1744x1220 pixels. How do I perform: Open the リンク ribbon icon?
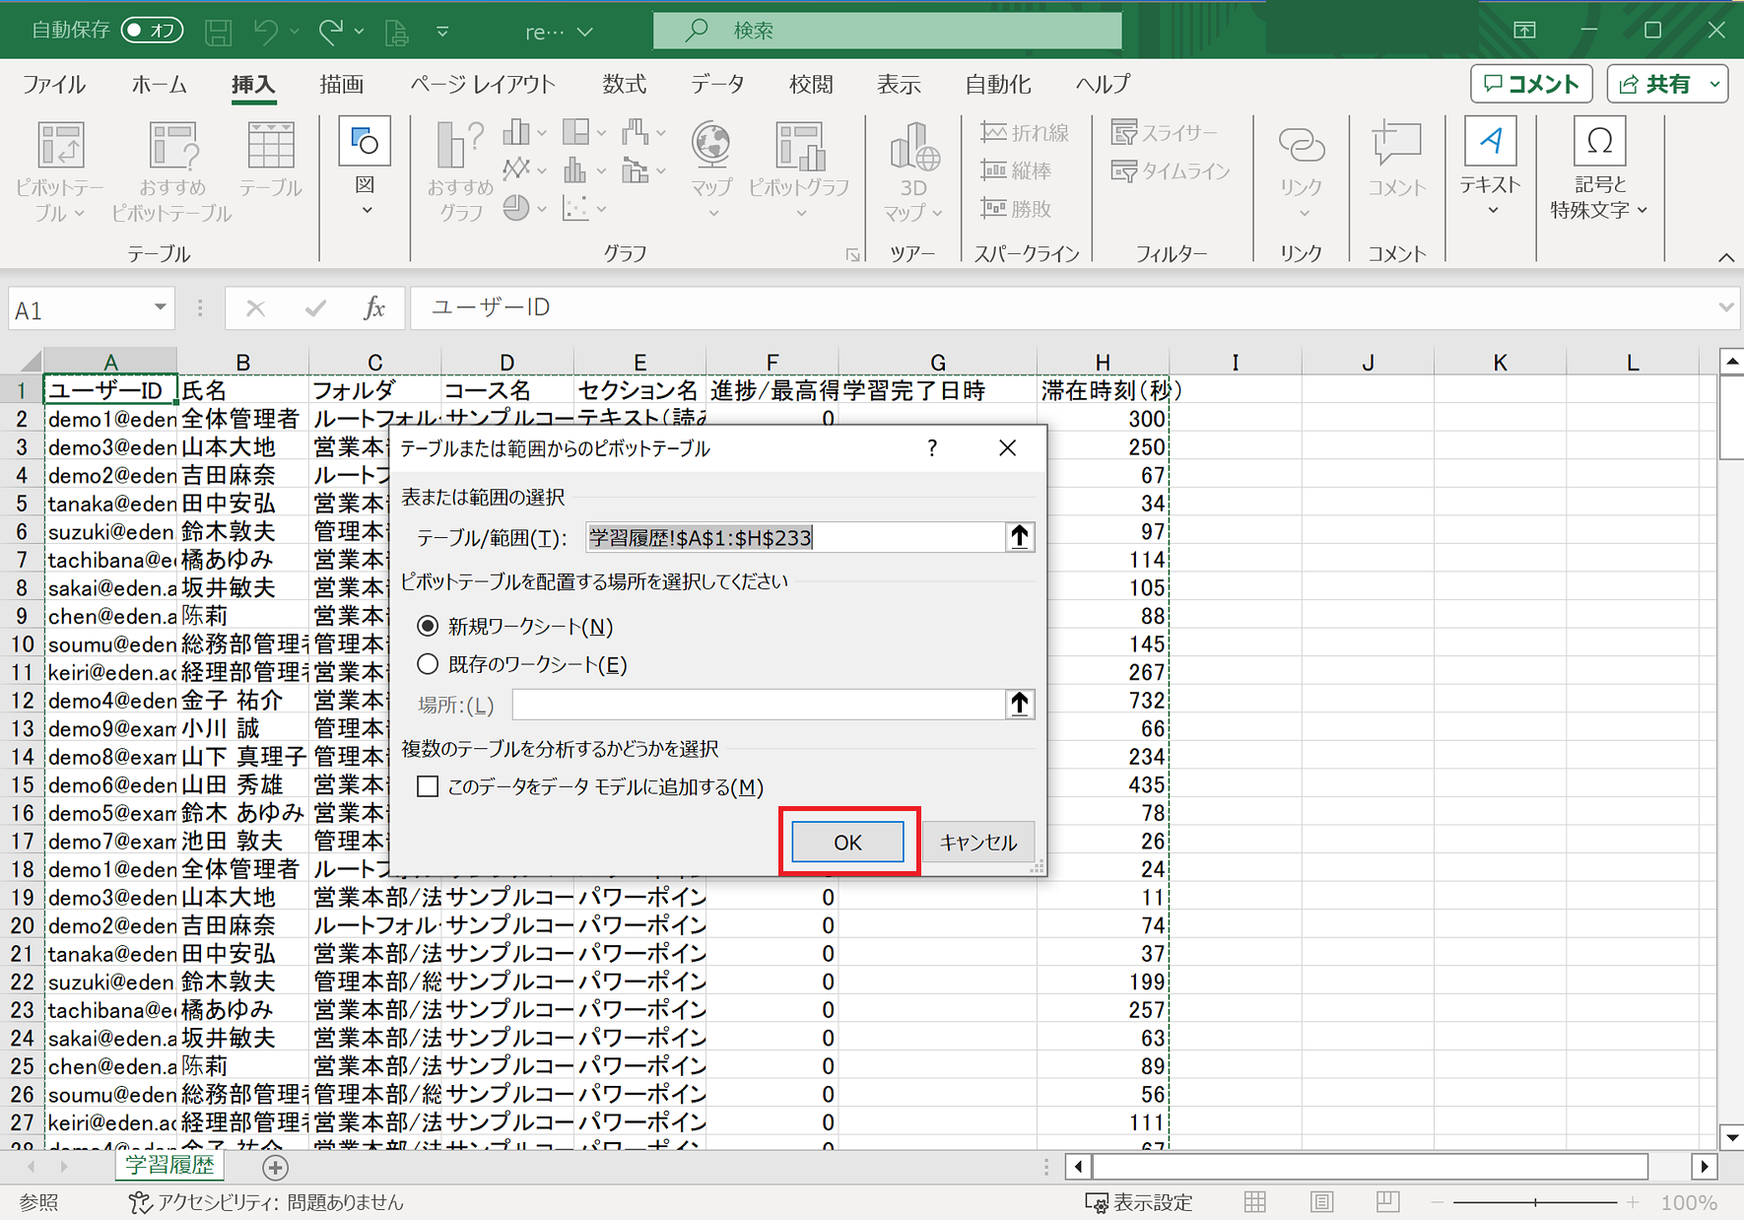click(x=1302, y=171)
